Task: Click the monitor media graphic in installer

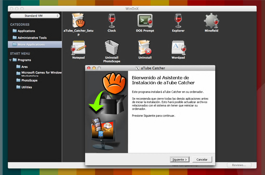Action: [x=104, y=133]
